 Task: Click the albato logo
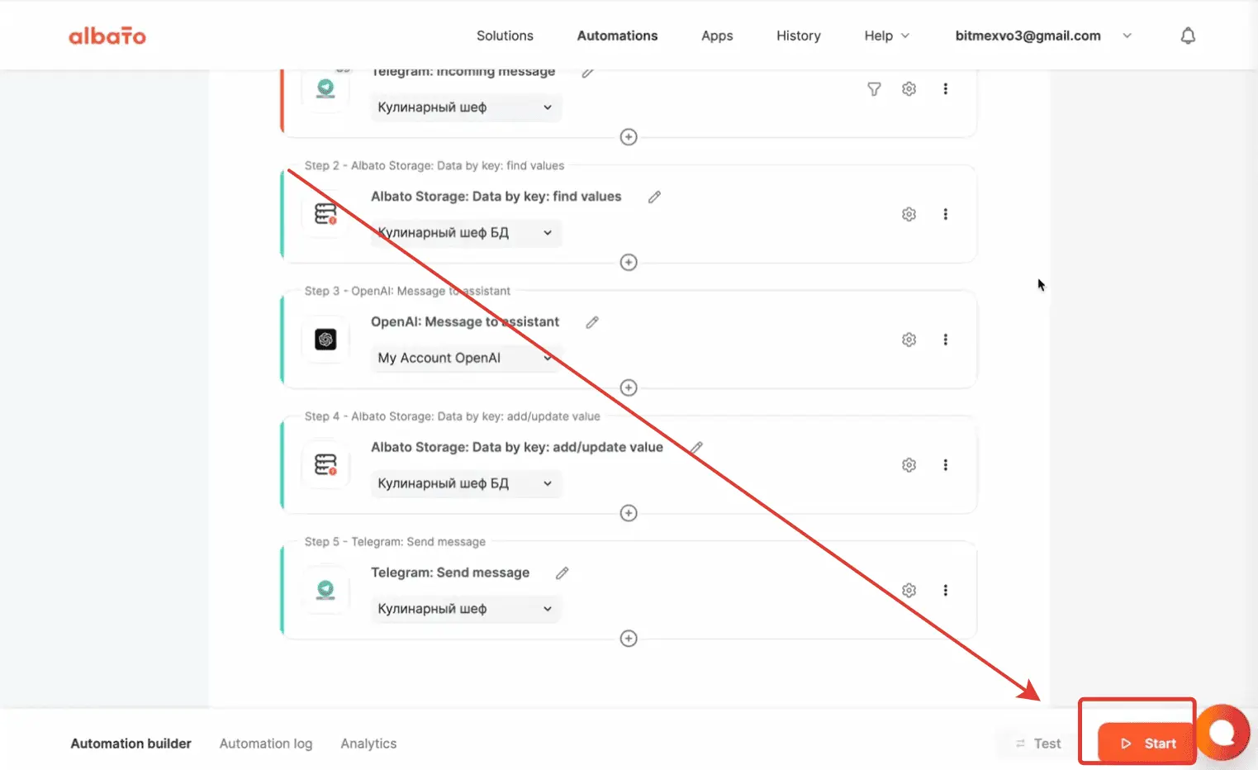pos(107,36)
